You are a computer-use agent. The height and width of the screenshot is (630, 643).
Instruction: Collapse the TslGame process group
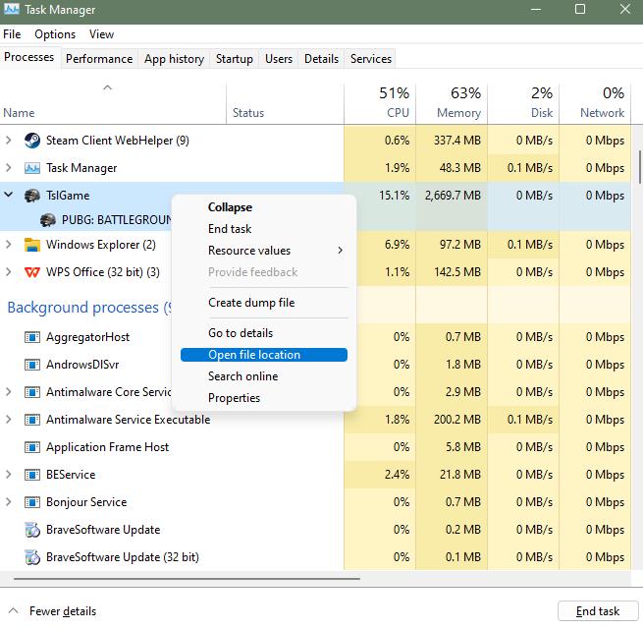coord(9,196)
